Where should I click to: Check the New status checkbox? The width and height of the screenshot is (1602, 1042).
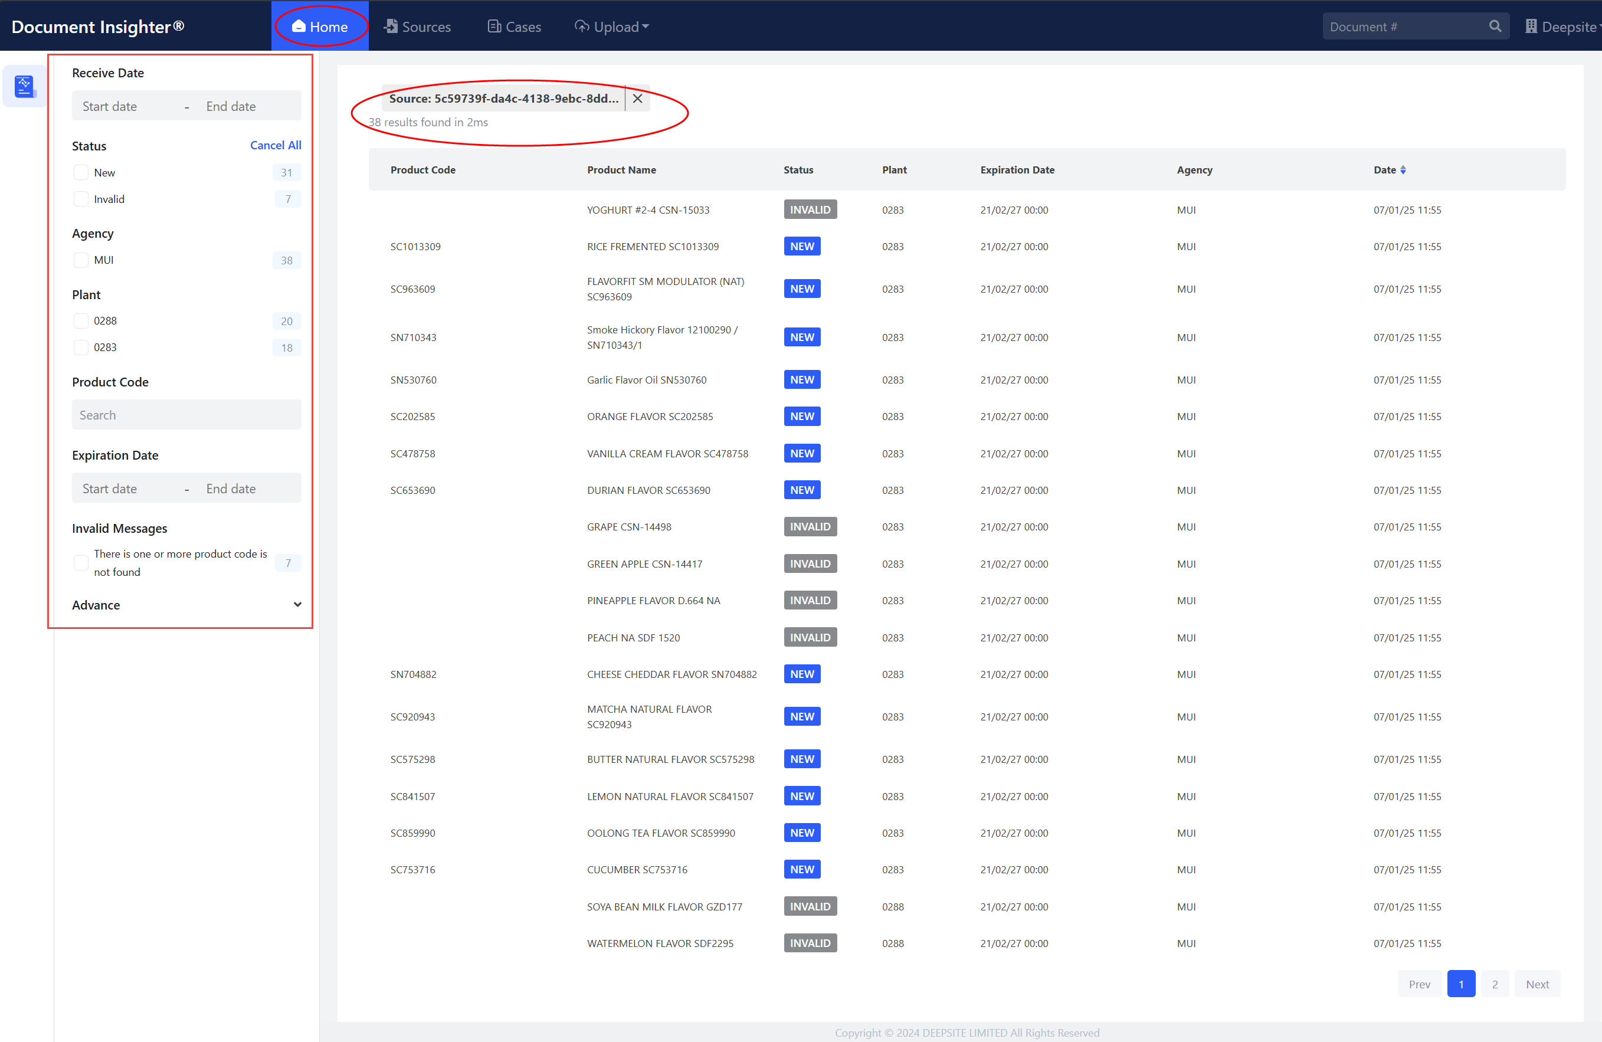[x=81, y=172]
